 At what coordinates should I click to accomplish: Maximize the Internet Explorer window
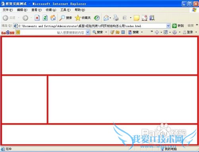coord(190,4)
